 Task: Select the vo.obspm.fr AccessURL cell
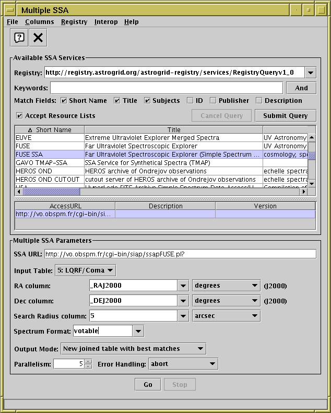(65, 214)
